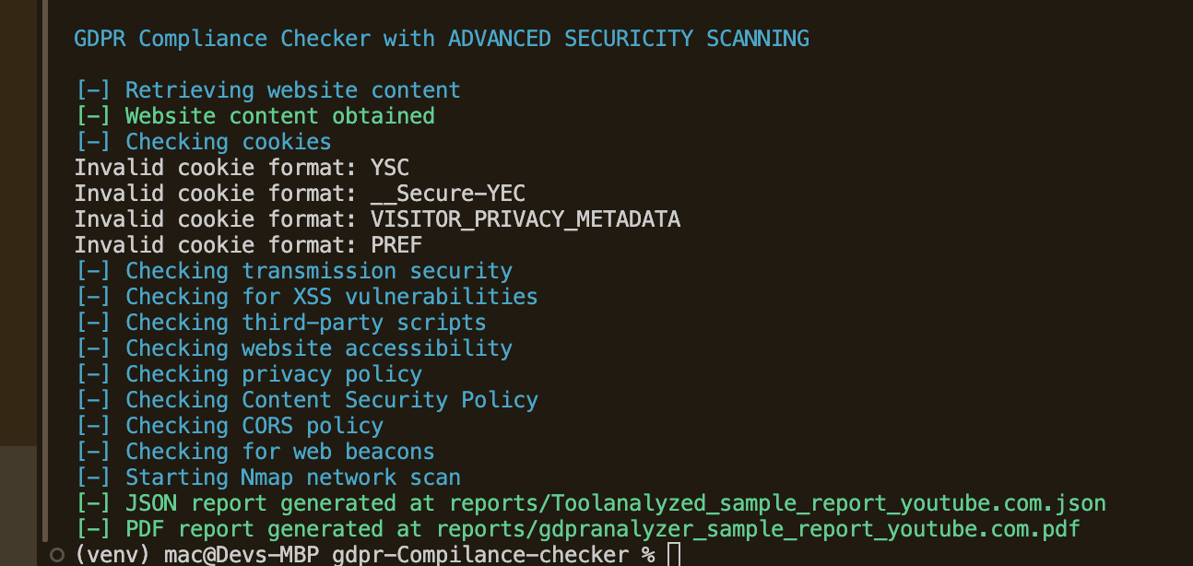1193x566 pixels.
Task: Open the JSON report path Toolanalyzed_sample_report_youtube.com.json
Action: tap(778, 503)
